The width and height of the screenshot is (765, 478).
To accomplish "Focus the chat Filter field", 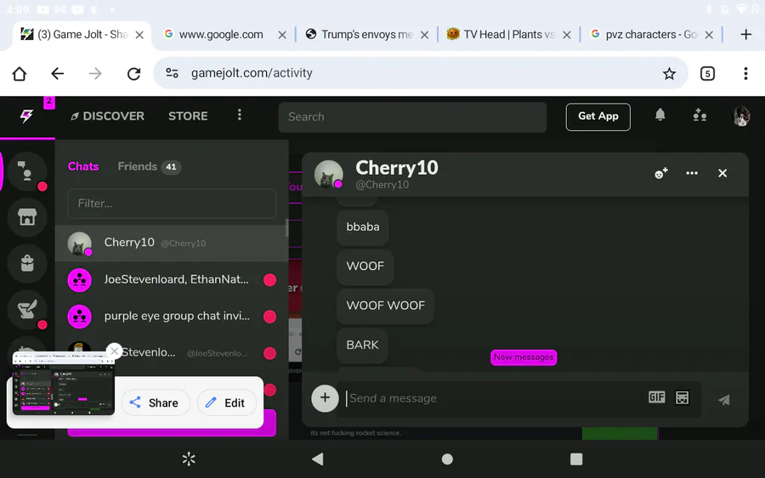I will click(x=172, y=203).
